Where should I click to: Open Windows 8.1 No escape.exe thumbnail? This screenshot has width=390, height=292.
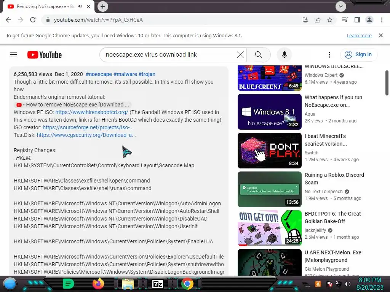coord(269,112)
